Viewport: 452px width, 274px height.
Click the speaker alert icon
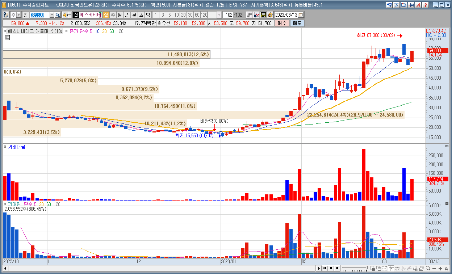66,15
